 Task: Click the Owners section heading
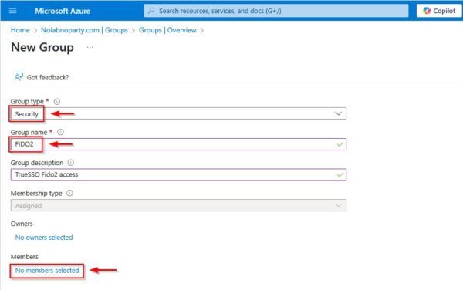coord(22,224)
